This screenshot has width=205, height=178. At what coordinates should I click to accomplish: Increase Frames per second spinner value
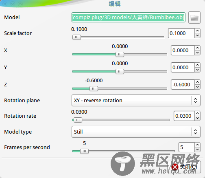pyautogui.click(x=197, y=145)
